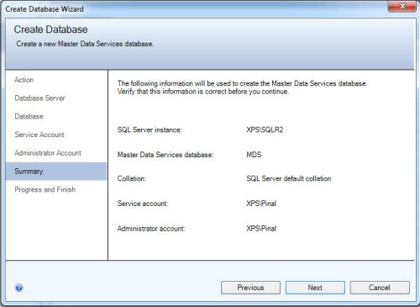Open the Database Server step
420x307 pixels.
[x=39, y=98]
